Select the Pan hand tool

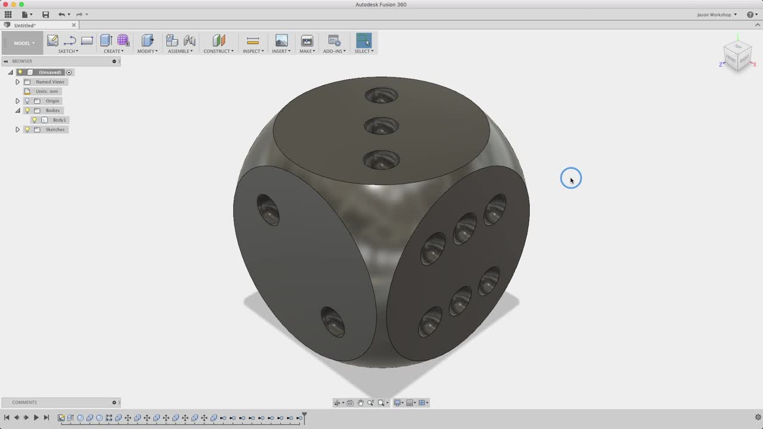tap(360, 403)
